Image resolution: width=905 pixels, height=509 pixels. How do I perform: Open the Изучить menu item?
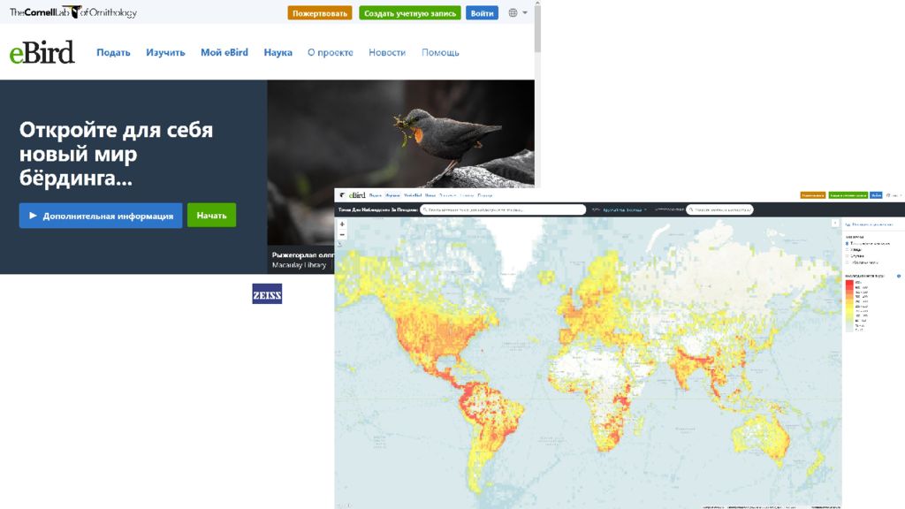(165, 52)
